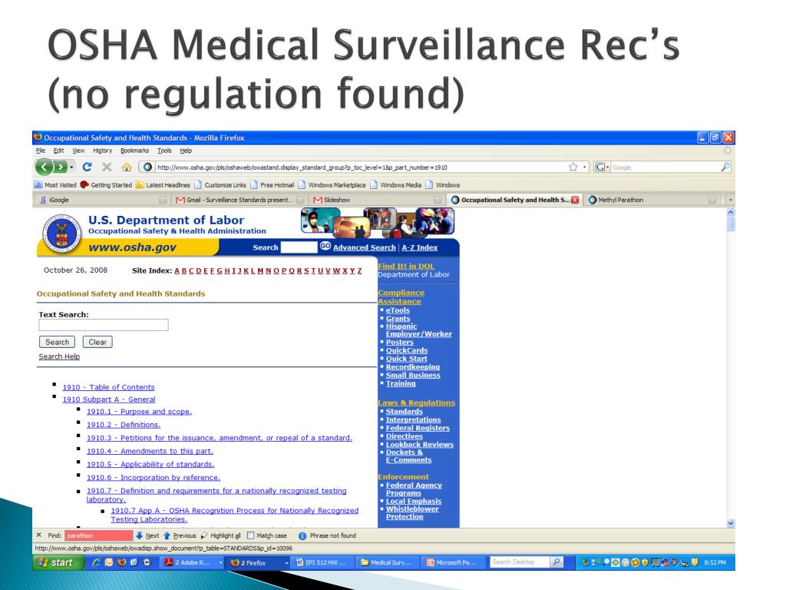
Task: Click the Text Search input field
Action: tap(104, 325)
